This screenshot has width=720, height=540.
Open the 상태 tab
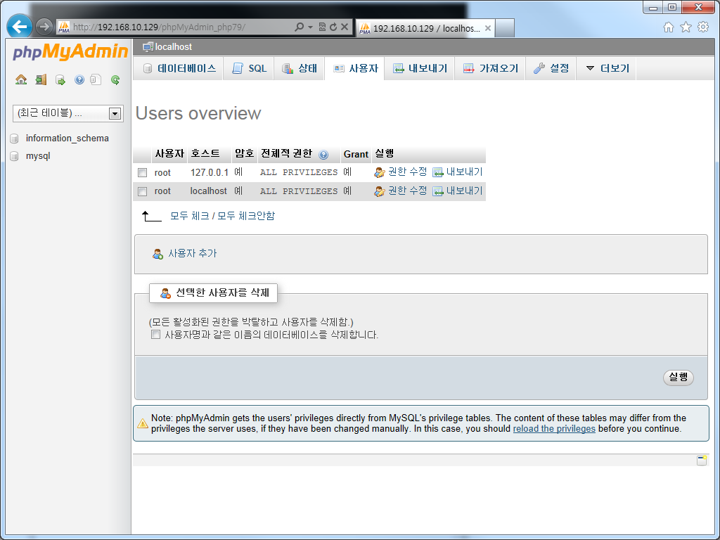pyautogui.click(x=300, y=68)
